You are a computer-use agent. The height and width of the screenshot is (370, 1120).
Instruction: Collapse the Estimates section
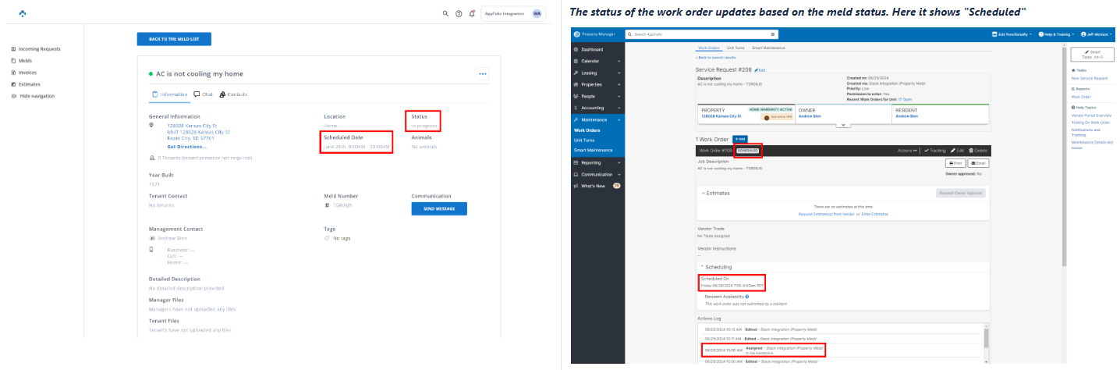click(x=703, y=192)
